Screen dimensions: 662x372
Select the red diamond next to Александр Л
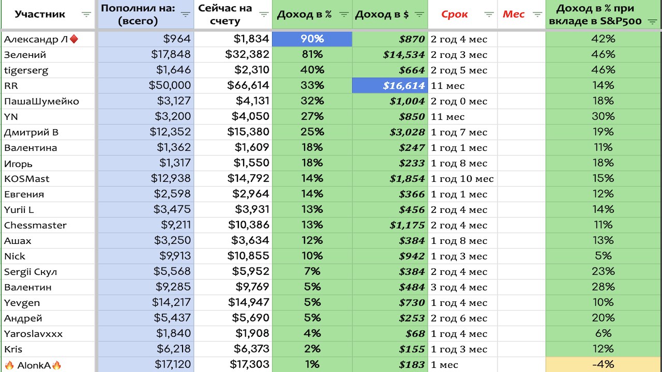point(73,39)
